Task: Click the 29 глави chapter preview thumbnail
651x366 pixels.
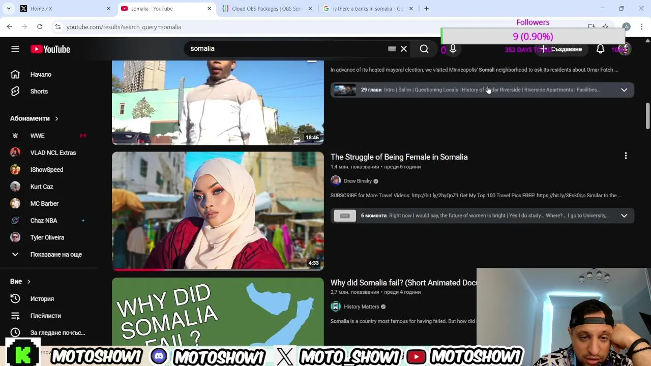Action: click(345, 90)
